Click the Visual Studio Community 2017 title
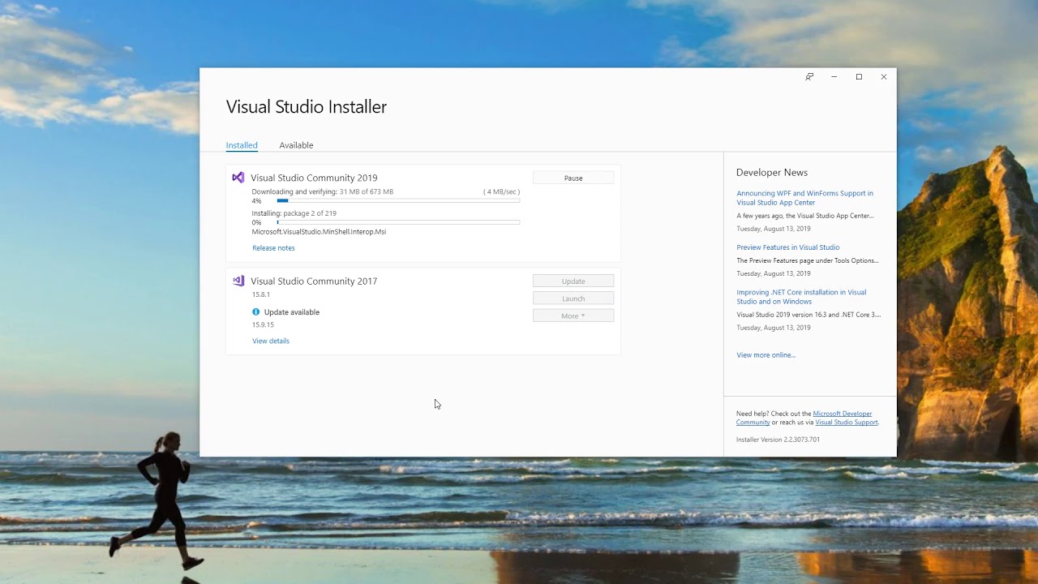1038x584 pixels. pos(314,281)
